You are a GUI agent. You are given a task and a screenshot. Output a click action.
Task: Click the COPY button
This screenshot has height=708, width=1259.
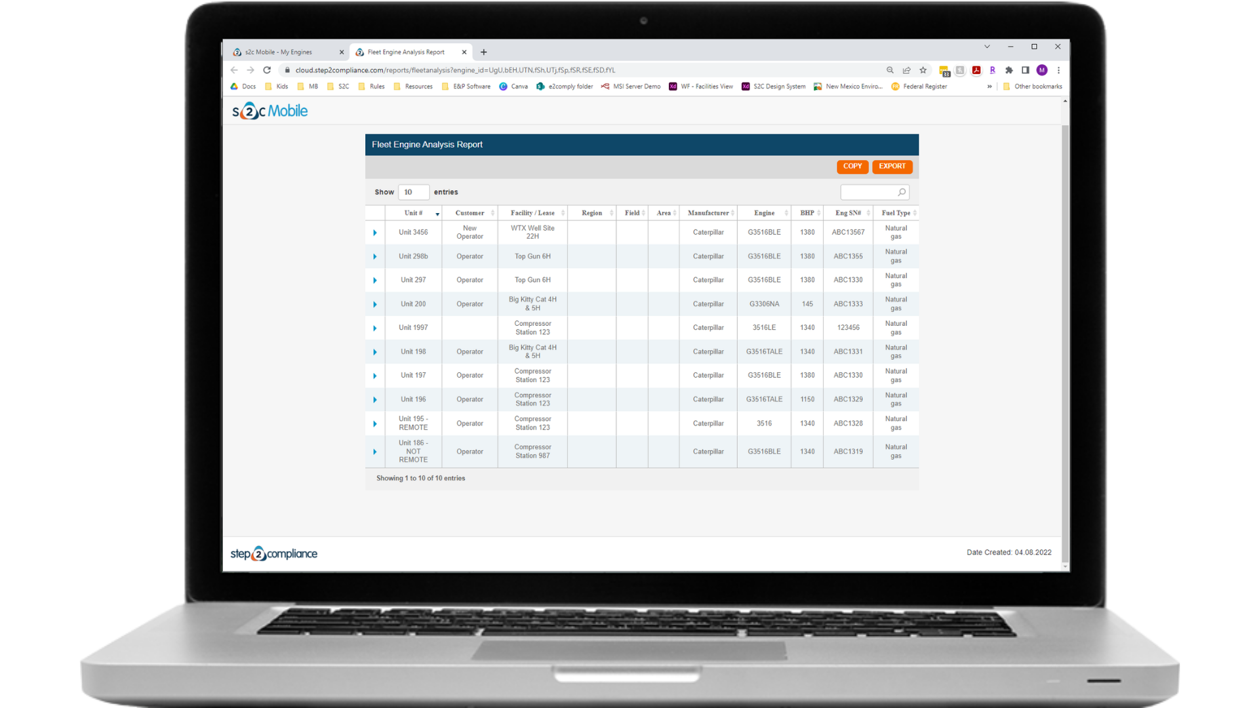tap(852, 166)
